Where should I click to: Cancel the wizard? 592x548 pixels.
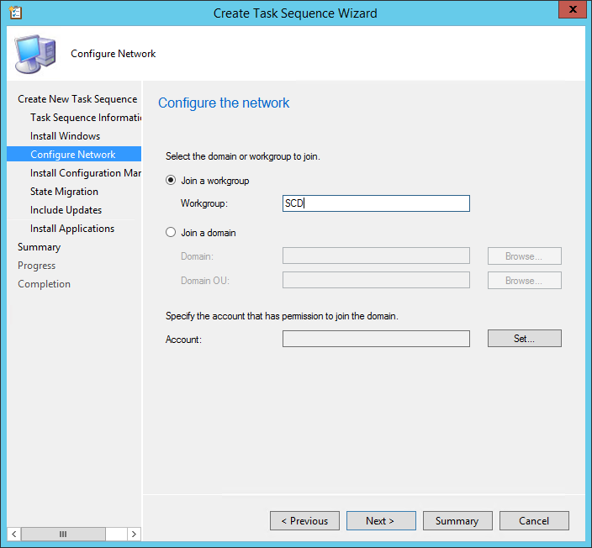coord(533,521)
